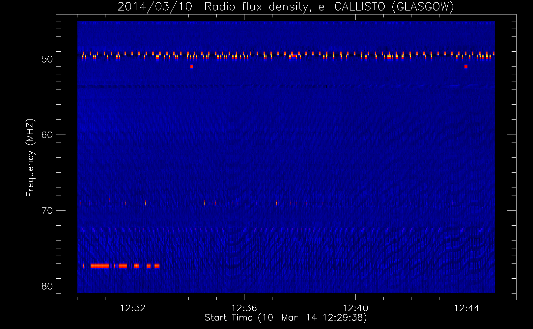The image size is (533, 329).
Task: Click the 'Frequency (MHZ)' axis label
Action: 30,158
